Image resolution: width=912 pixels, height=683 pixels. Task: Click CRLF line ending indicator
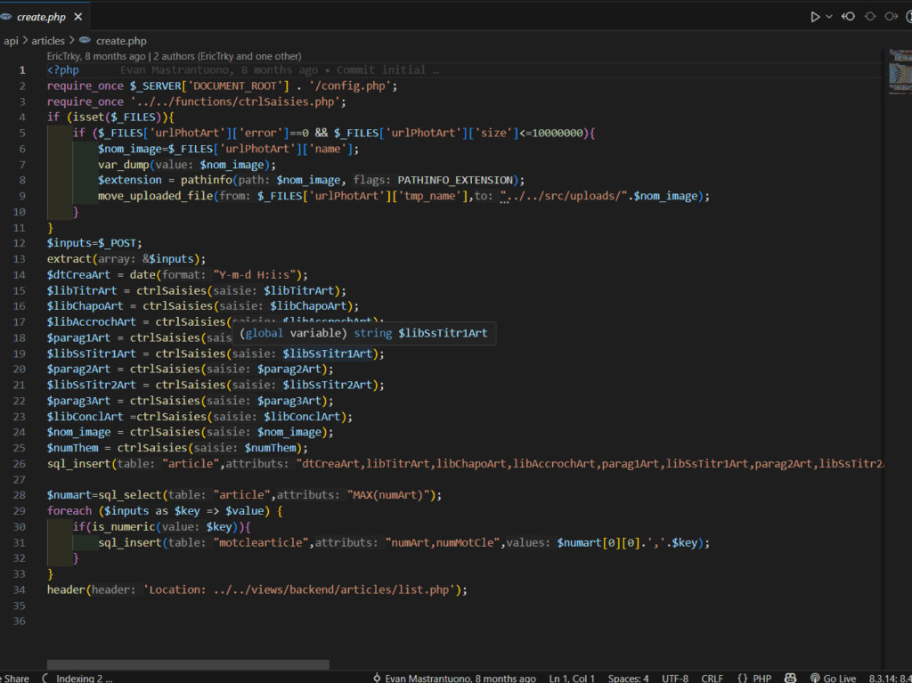[x=712, y=678]
